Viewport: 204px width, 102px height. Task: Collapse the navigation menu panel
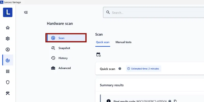click(26, 12)
